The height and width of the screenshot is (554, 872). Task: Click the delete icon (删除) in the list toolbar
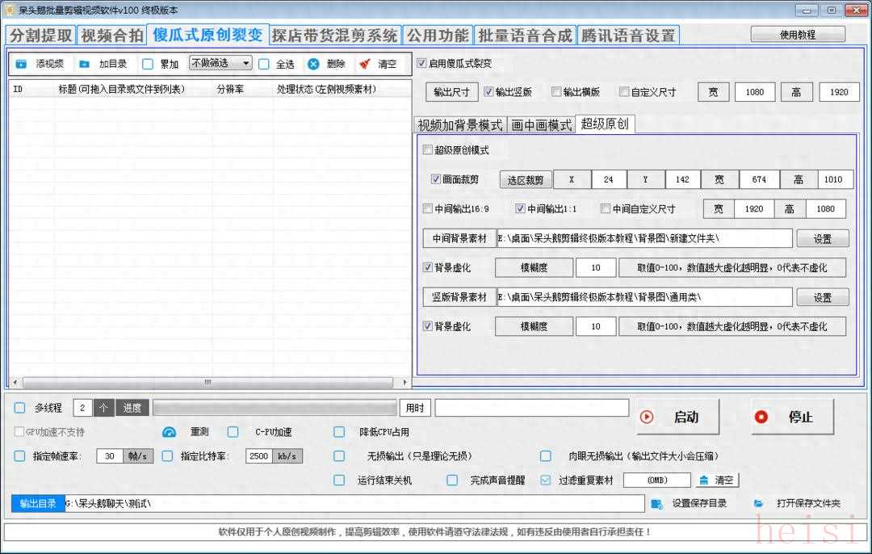pos(313,64)
